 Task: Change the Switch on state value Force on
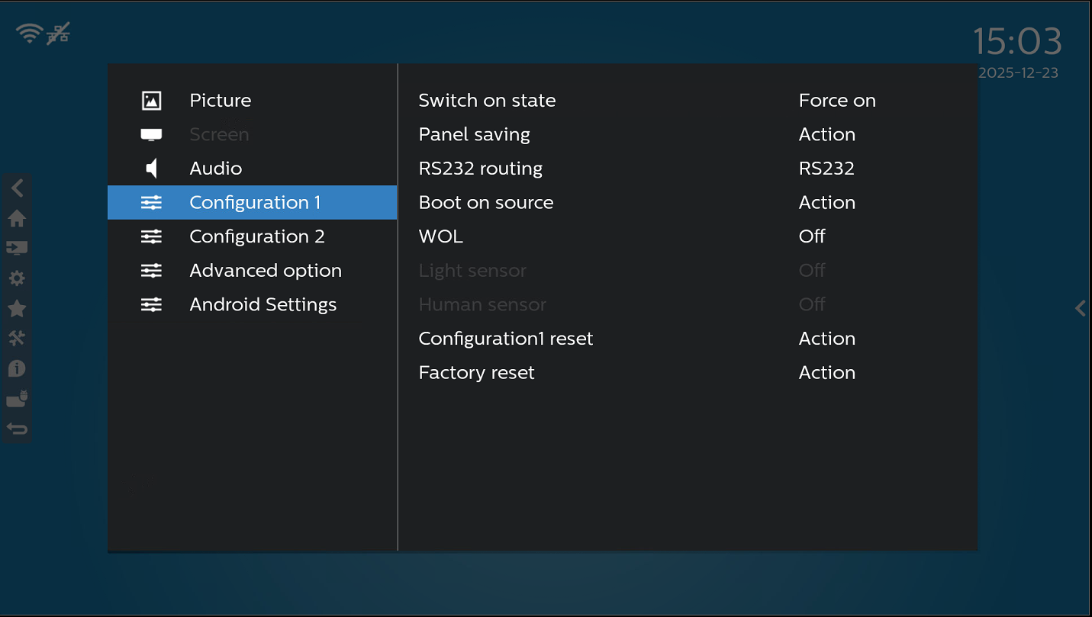836,101
